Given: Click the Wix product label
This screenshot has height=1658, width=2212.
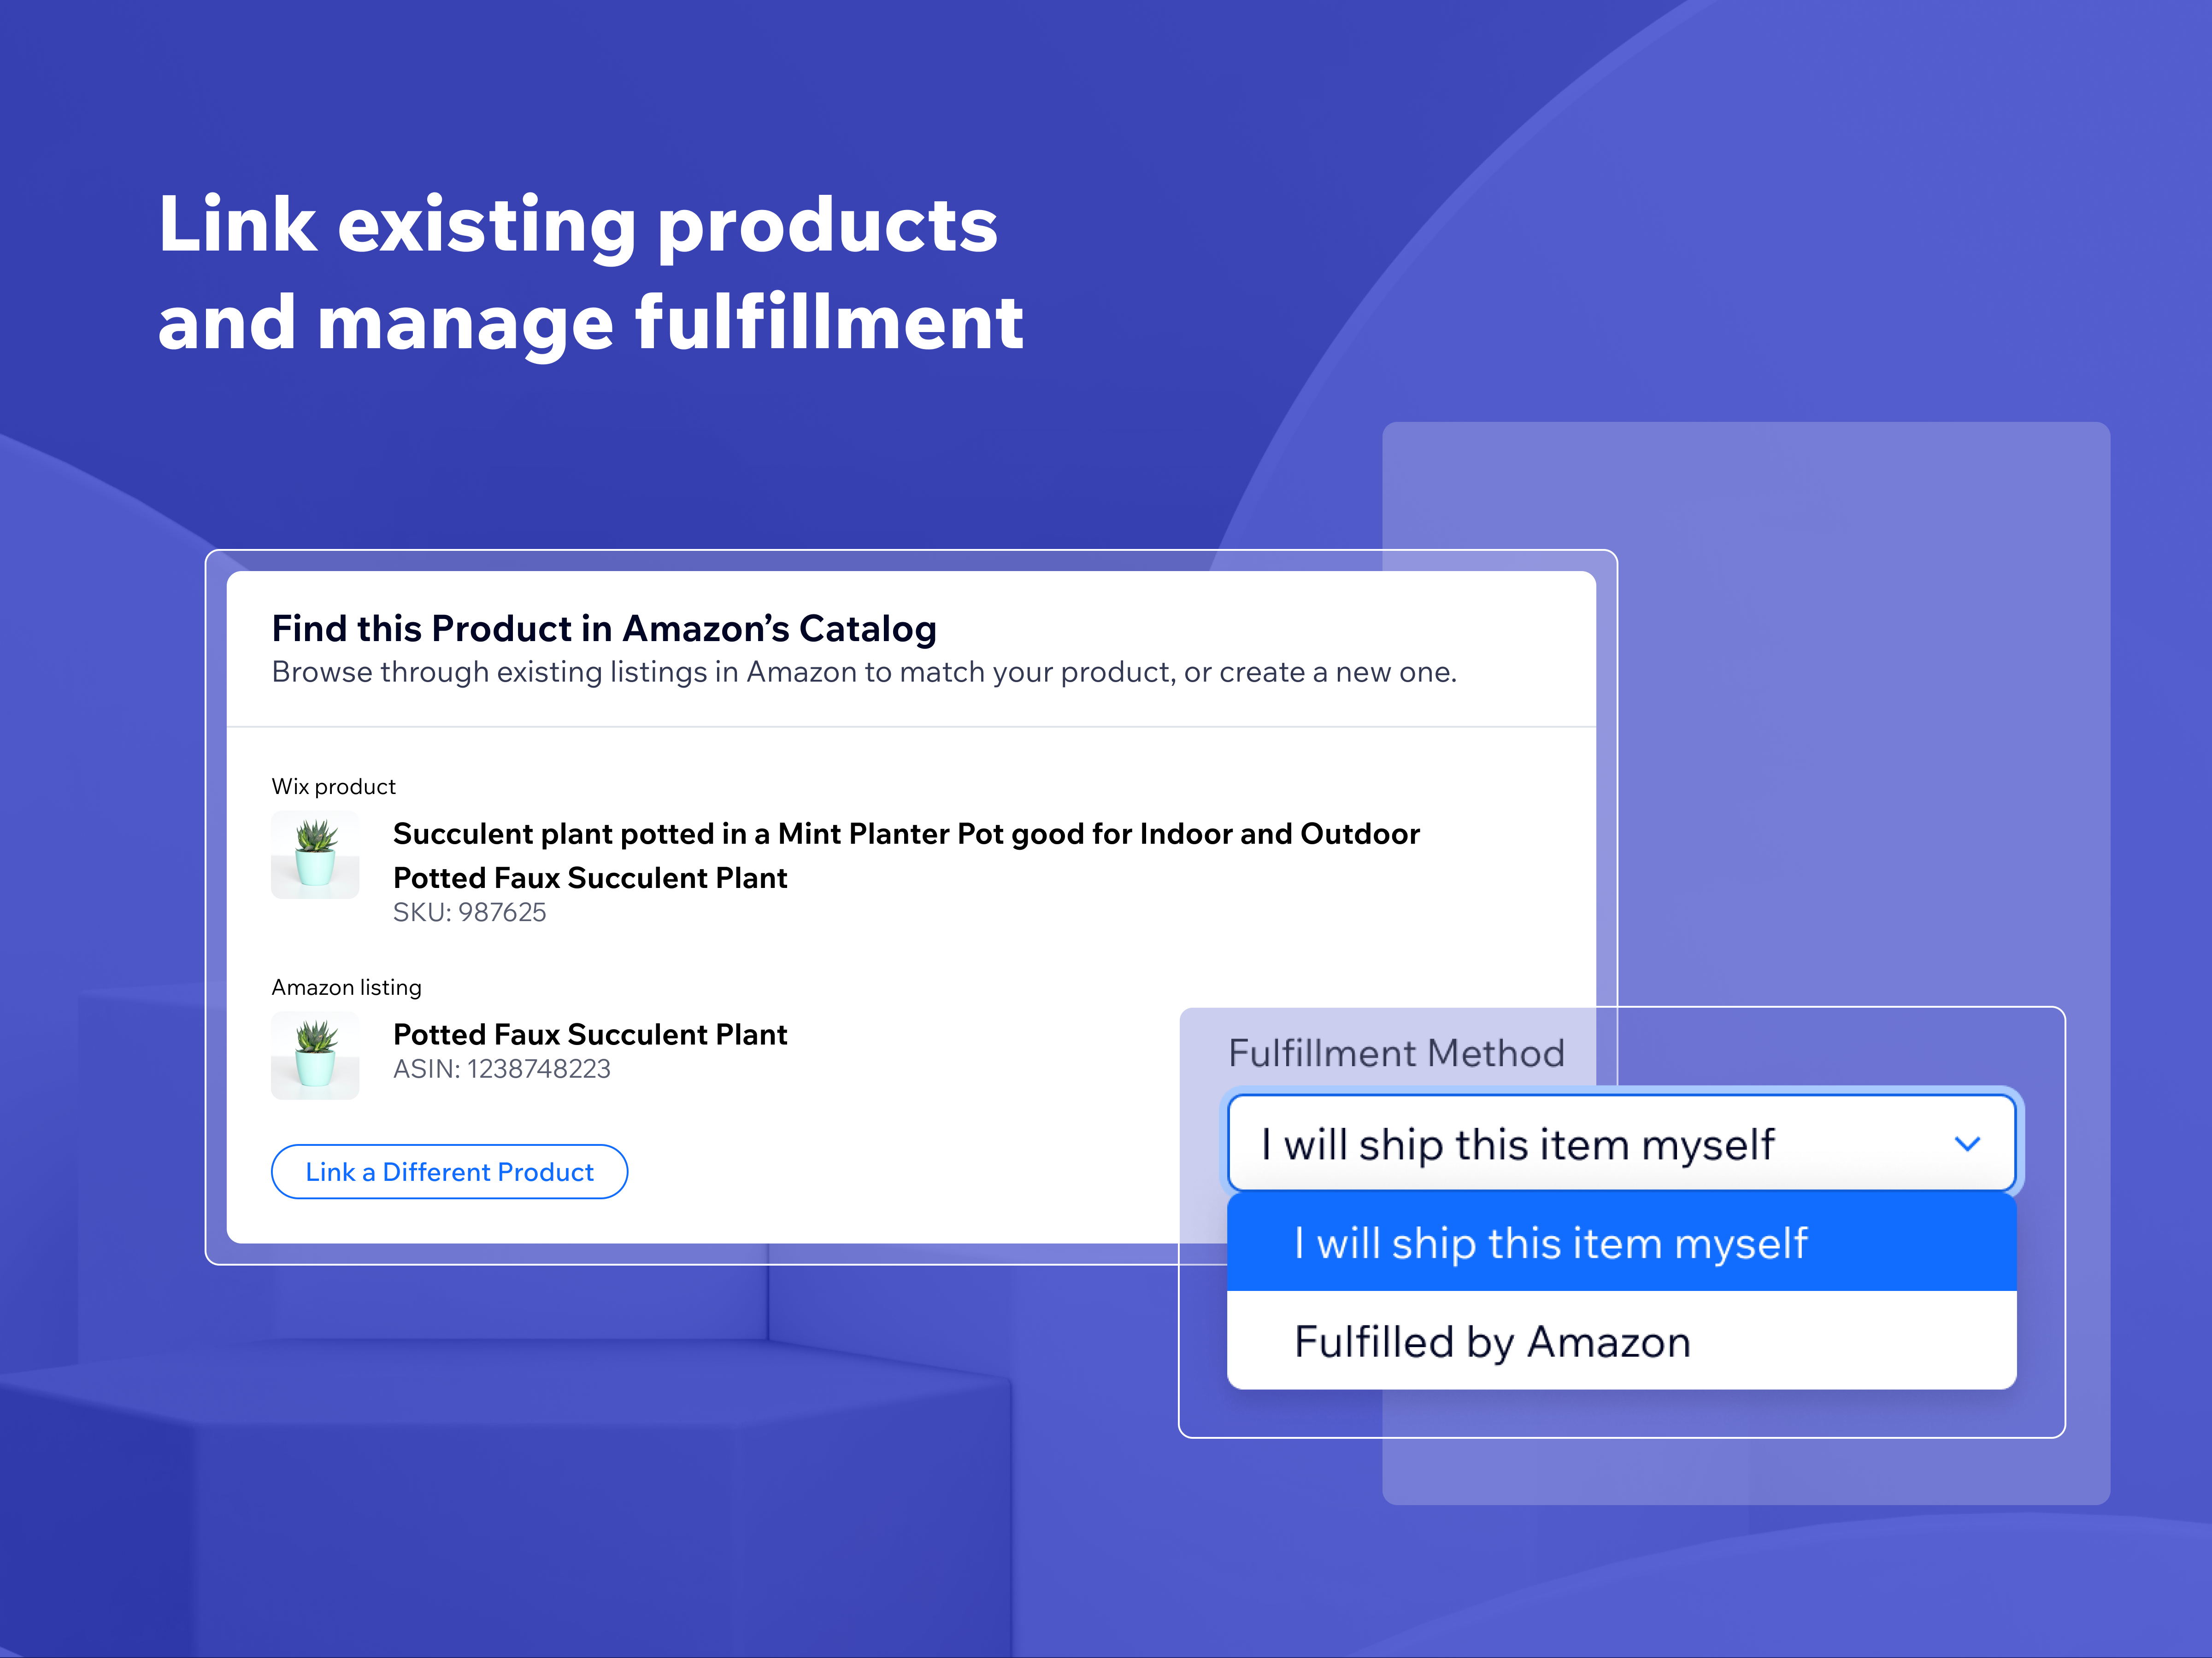Looking at the screenshot, I should [333, 787].
